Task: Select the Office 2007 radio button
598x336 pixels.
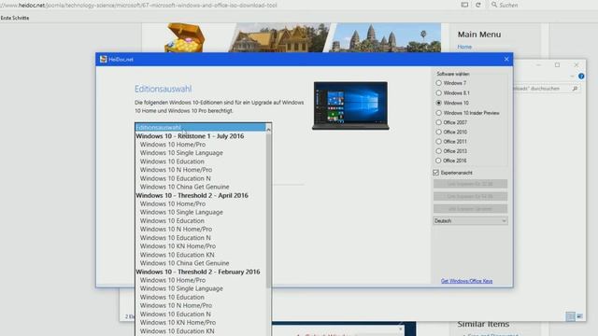Action: (438, 122)
